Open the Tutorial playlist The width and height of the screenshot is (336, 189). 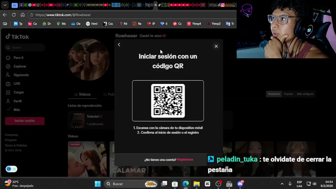click(91, 120)
